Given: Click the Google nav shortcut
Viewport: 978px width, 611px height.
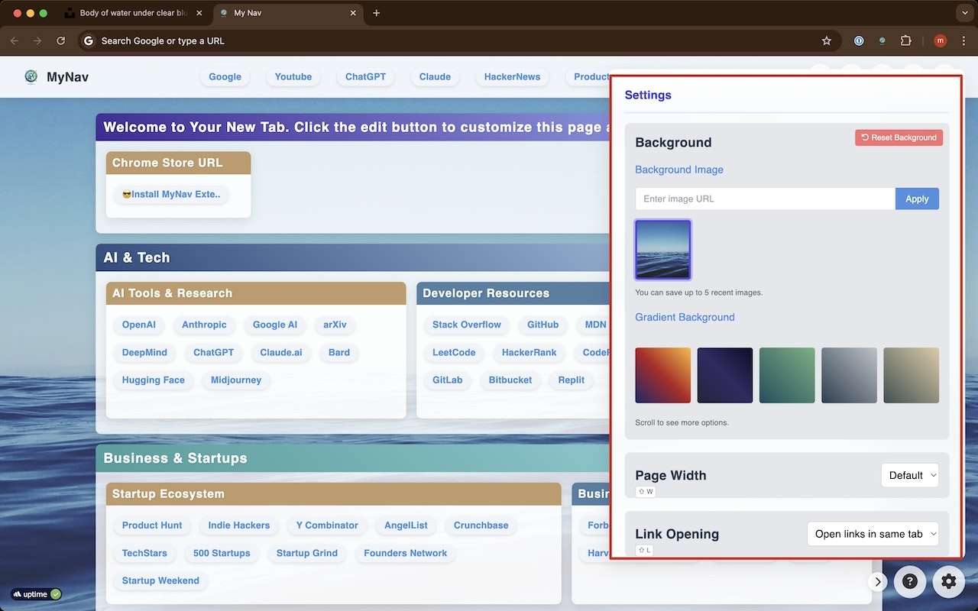Looking at the screenshot, I should click(x=225, y=76).
